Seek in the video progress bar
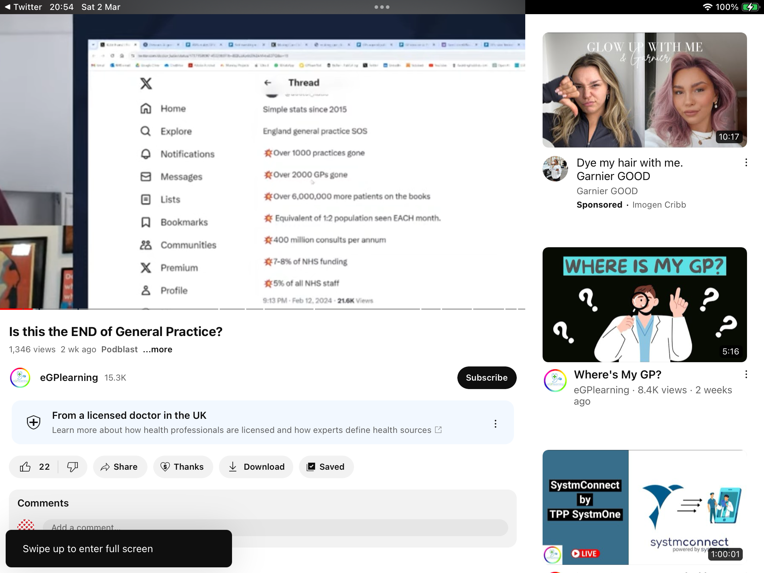Screen dimensions: 764x573 pyautogui.click(x=262, y=309)
